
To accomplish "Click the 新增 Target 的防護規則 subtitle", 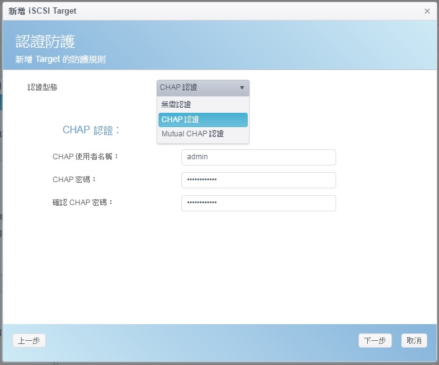I will (x=61, y=59).
